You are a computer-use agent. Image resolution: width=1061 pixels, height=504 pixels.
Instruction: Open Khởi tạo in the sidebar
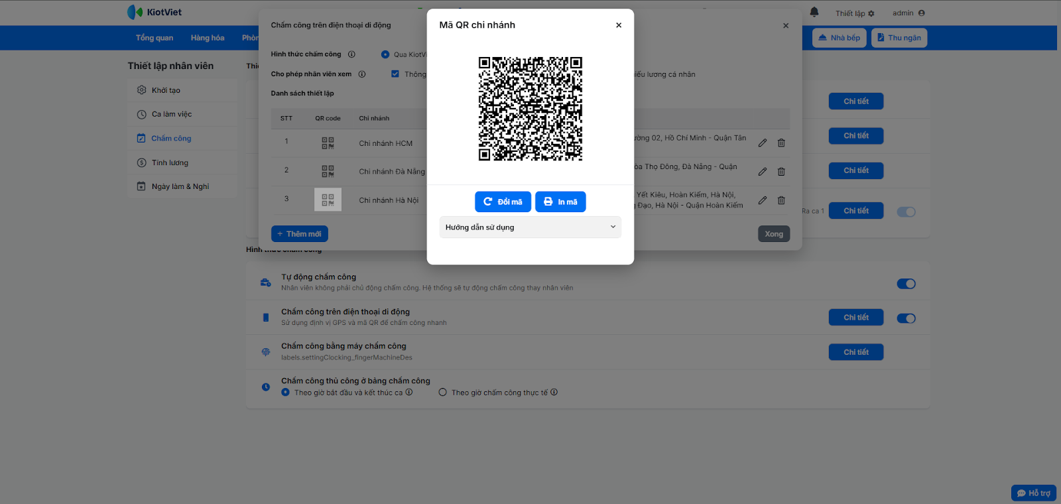point(182,90)
